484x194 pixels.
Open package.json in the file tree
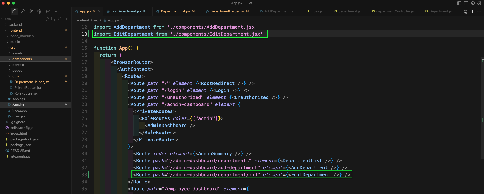pyautogui.click(x=36, y=145)
